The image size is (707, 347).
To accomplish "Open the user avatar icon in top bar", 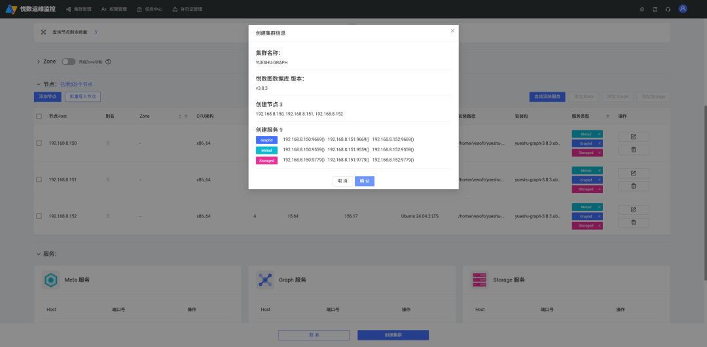I will (683, 9).
